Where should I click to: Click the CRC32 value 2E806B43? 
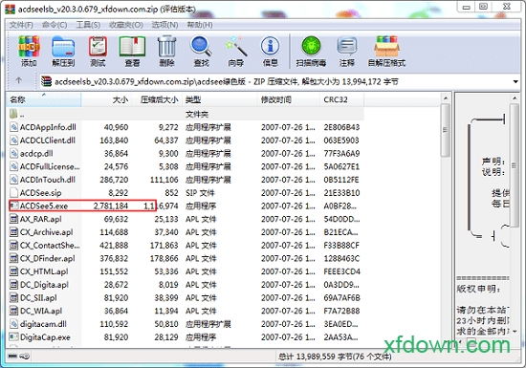(341, 127)
